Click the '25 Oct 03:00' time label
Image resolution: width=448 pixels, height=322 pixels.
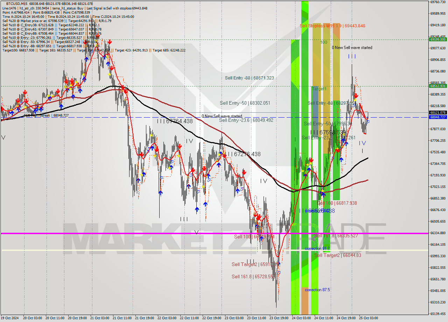tap(368, 318)
